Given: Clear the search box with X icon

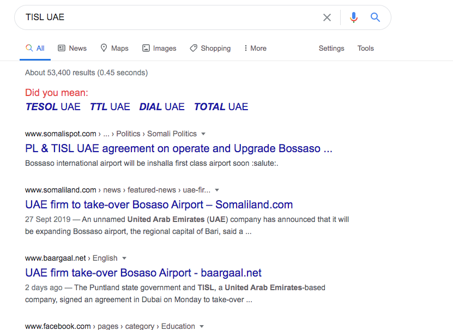Looking at the screenshot, I should (327, 17).
